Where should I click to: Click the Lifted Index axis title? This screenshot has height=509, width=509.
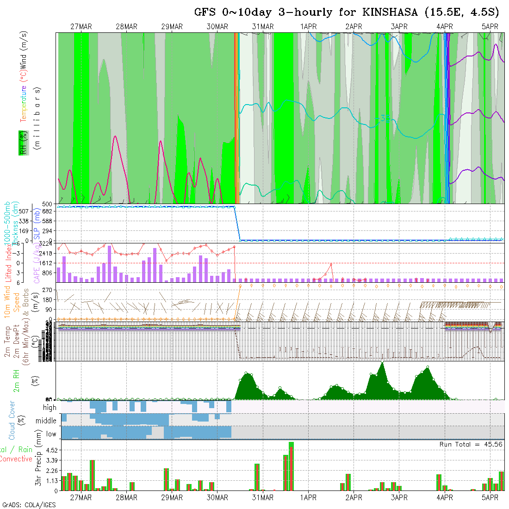pyautogui.click(x=8, y=263)
